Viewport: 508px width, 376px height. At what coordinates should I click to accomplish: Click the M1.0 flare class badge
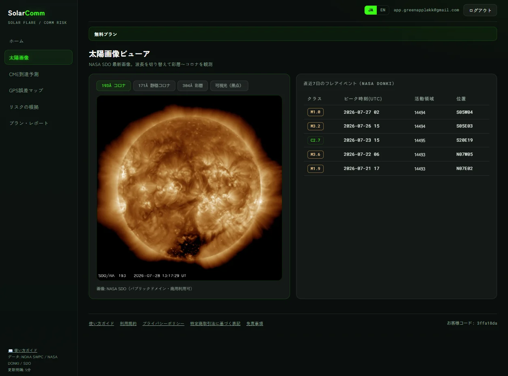[315, 112]
